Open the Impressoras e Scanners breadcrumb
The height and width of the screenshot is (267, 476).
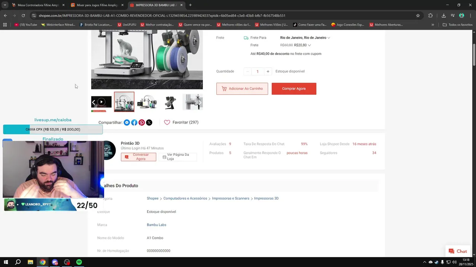231,198
